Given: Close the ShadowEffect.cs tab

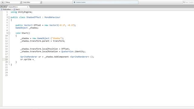Looking at the screenshot, I should (x=28, y=7).
